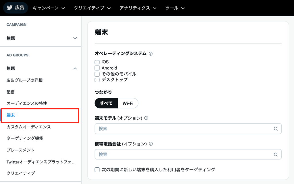Check the Android operating system option
Screen dimensions: 294x184
coord(97,68)
